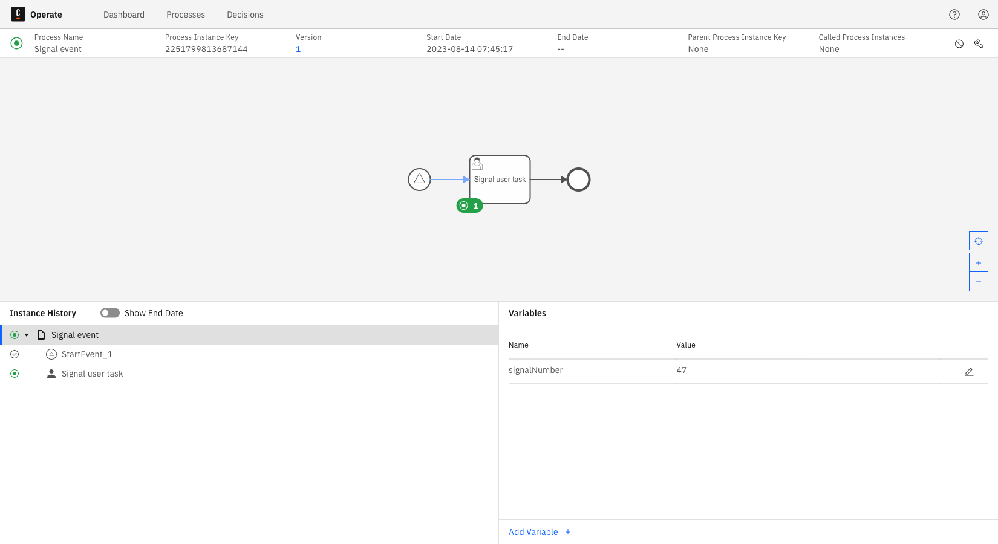Open the help menu icon
This screenshot has height=544, width=998.
coord(954,15)
